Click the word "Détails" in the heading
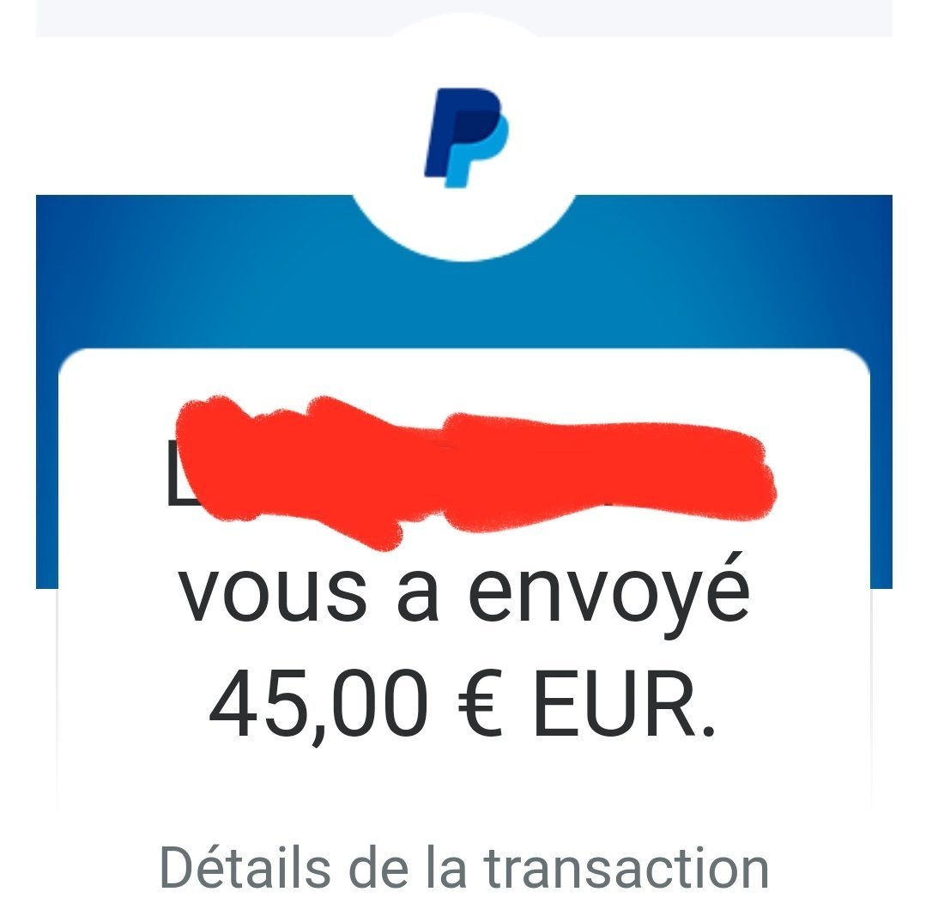This screenshot has width=926, height=922. coord(245,867)
